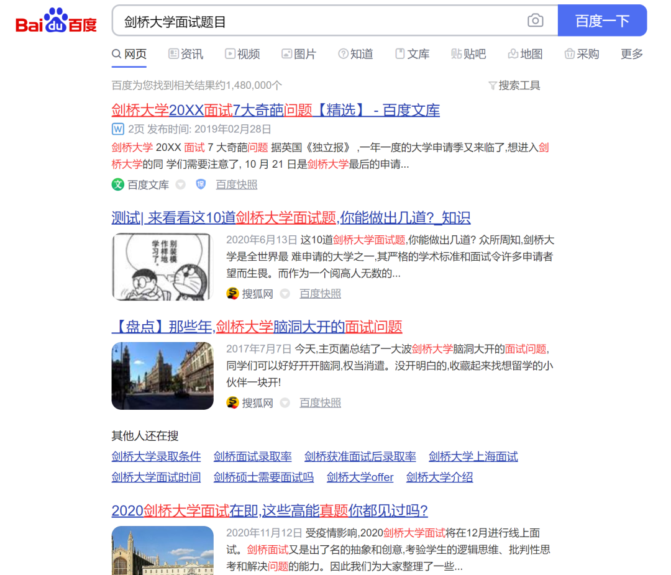Search related term 剑桥获准面试后录取率
Viewport: 671px width, 575px height.
pyautogui.click(x=360, y=456)
